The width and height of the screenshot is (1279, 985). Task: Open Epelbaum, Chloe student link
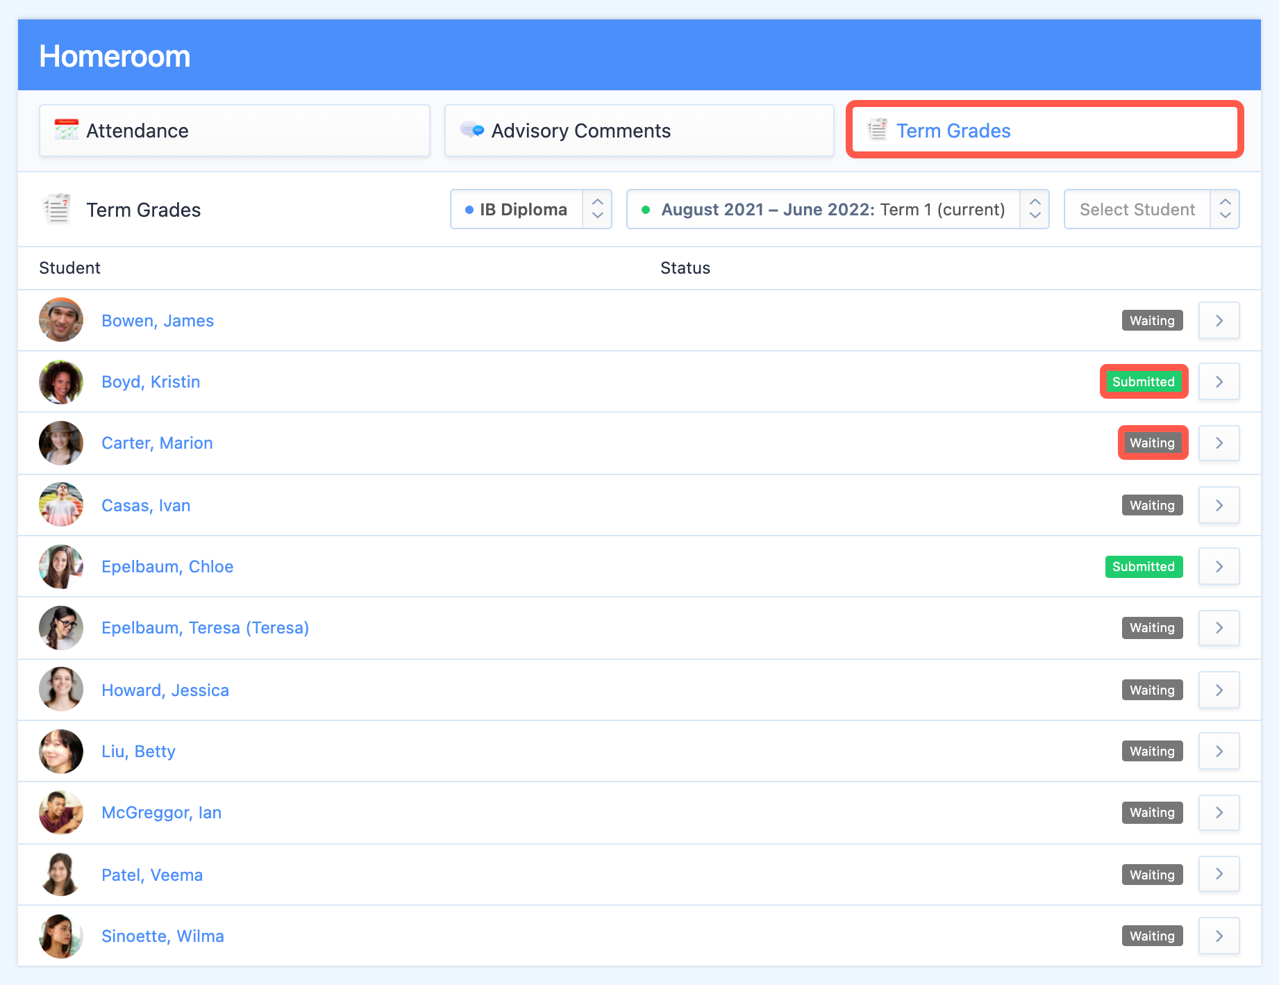(167, 567)
